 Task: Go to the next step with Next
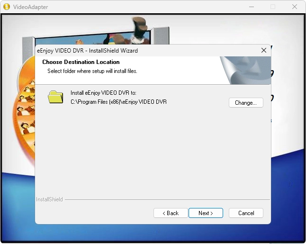point(206,213)
